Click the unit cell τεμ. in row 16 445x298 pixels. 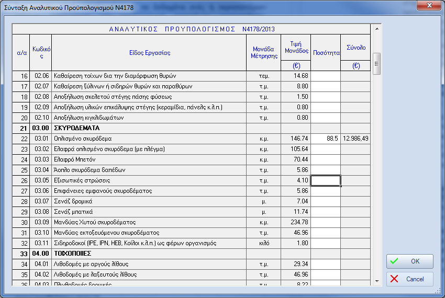pos(264,76)
